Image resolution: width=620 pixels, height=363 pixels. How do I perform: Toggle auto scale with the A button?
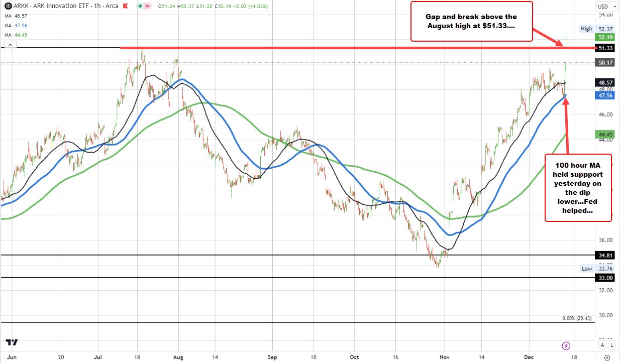click(602, 345)
